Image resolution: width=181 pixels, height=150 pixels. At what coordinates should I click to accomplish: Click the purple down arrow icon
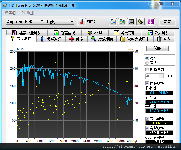(151, 22)
